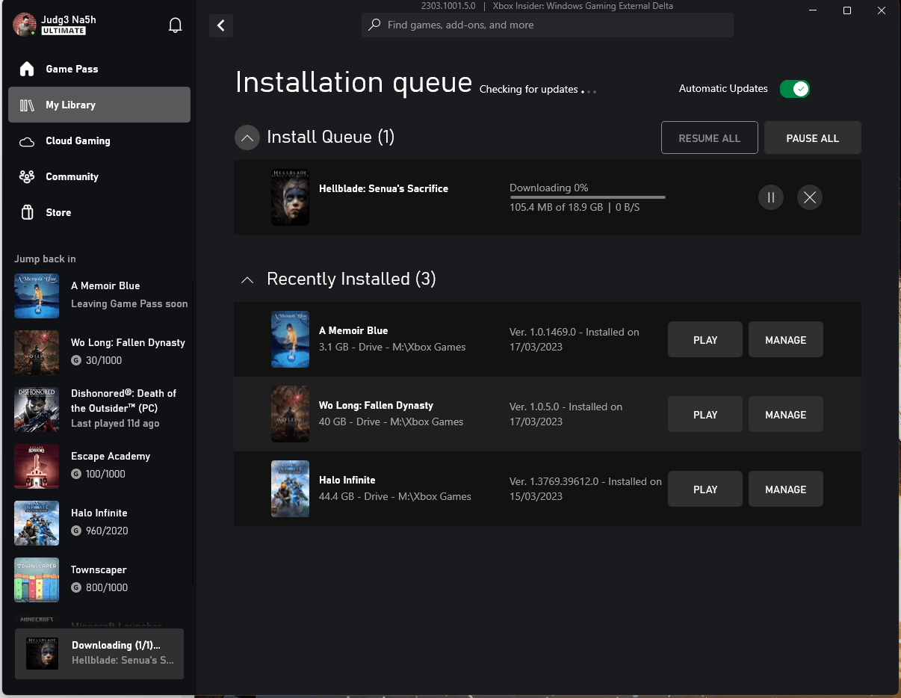Open A Memoir Blue cover in Recently Installed
The height and width of the screenshot is (698, 901).
click(290, 339)
